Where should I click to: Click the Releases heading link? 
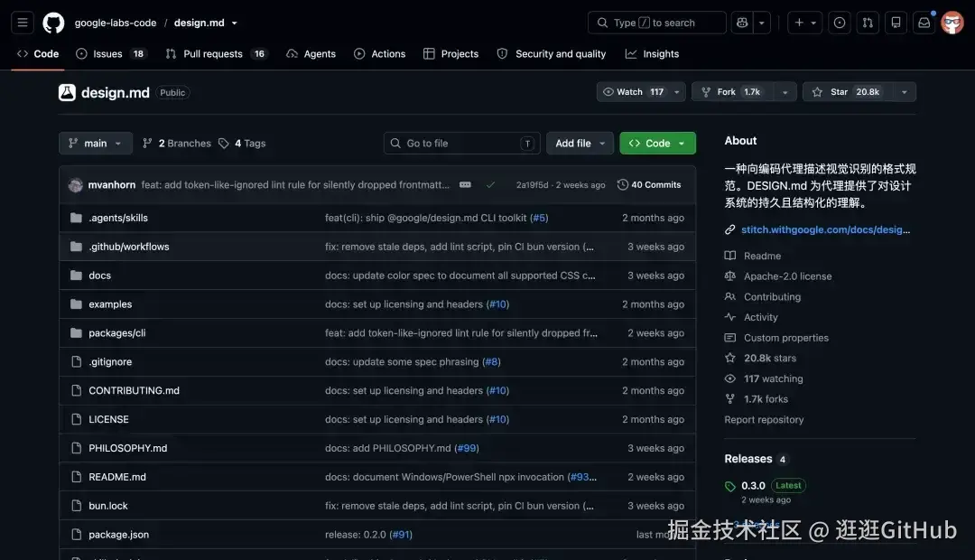[x=748, y=459]
